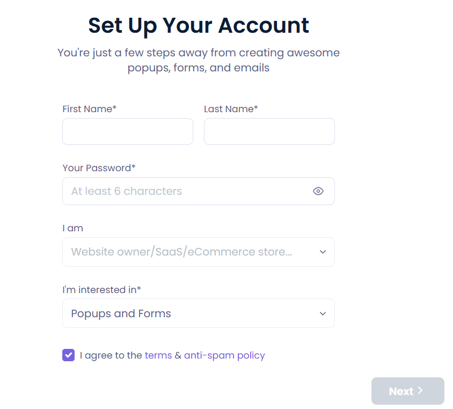Show password using the eye icon
The image size is (453, 409).
pos(318,191)
